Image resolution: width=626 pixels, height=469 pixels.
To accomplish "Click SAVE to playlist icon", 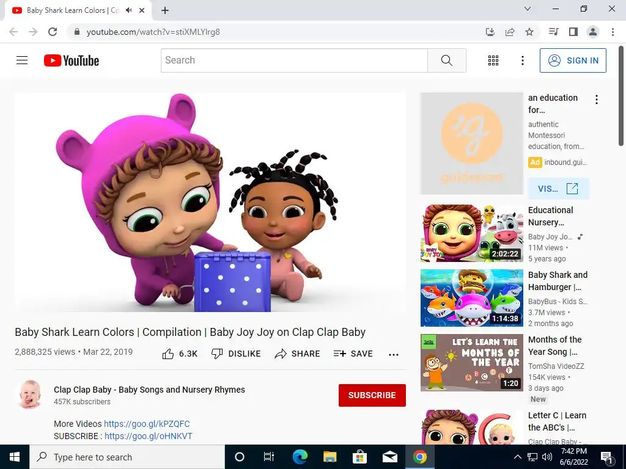I will click(x=353, y=354).
